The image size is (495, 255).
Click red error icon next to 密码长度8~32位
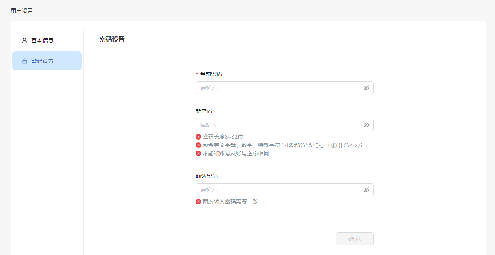pos(198,137)
